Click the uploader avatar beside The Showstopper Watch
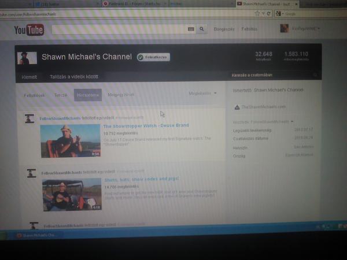This screenshot has height=260, width=347. [29, 118]
